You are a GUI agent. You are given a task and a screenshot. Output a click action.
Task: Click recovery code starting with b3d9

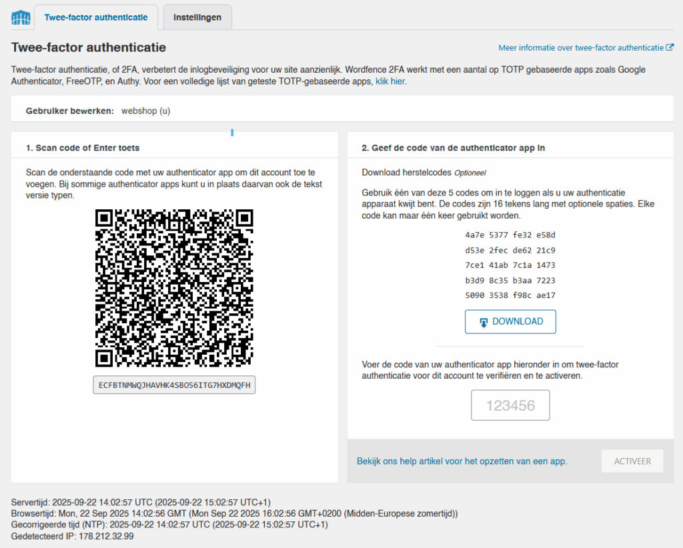510,281
